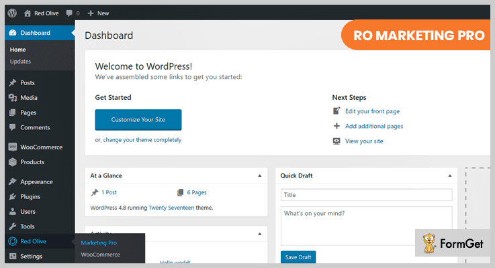Click the Users person icon
This screenshot has height=268, width=495.
pos(13,211)
